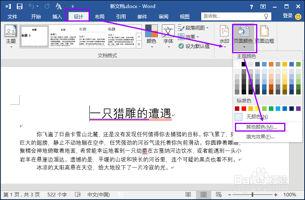Switch to the 审阅 Review tab

point(164,17)
